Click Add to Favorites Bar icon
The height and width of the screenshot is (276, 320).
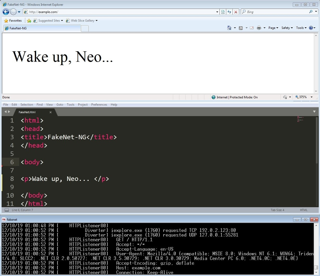coord(29,21)
